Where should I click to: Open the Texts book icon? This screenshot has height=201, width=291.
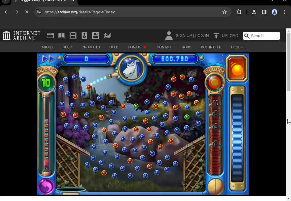click(x=62, y=36)
